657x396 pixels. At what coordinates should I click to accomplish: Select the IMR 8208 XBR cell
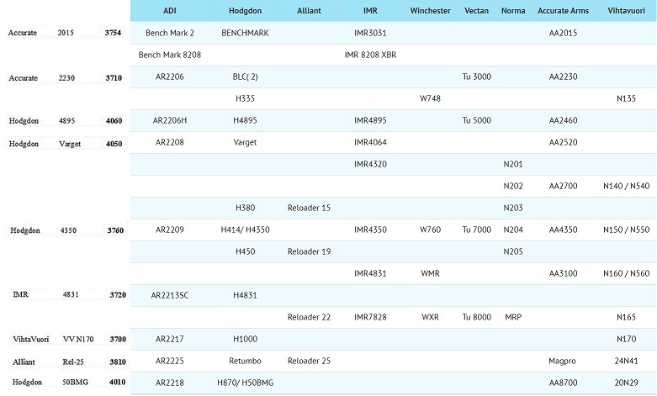coord(370,55)
